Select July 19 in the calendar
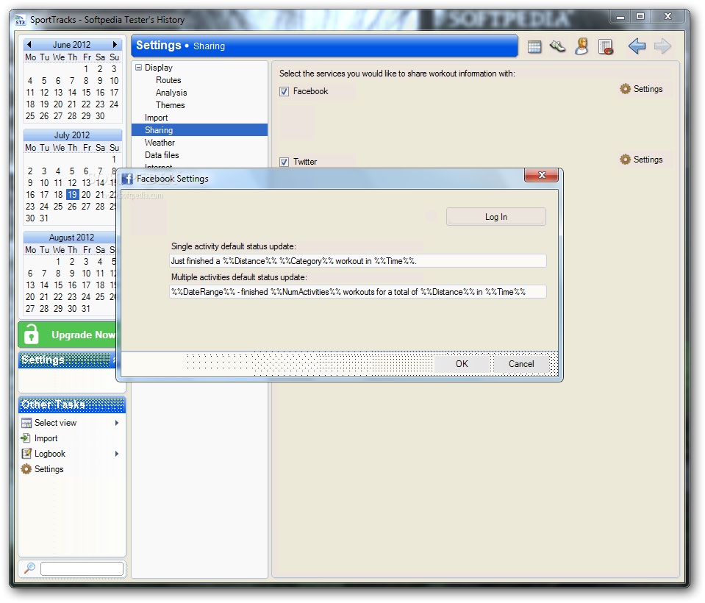The image size is (705, 603). point(72,195)
